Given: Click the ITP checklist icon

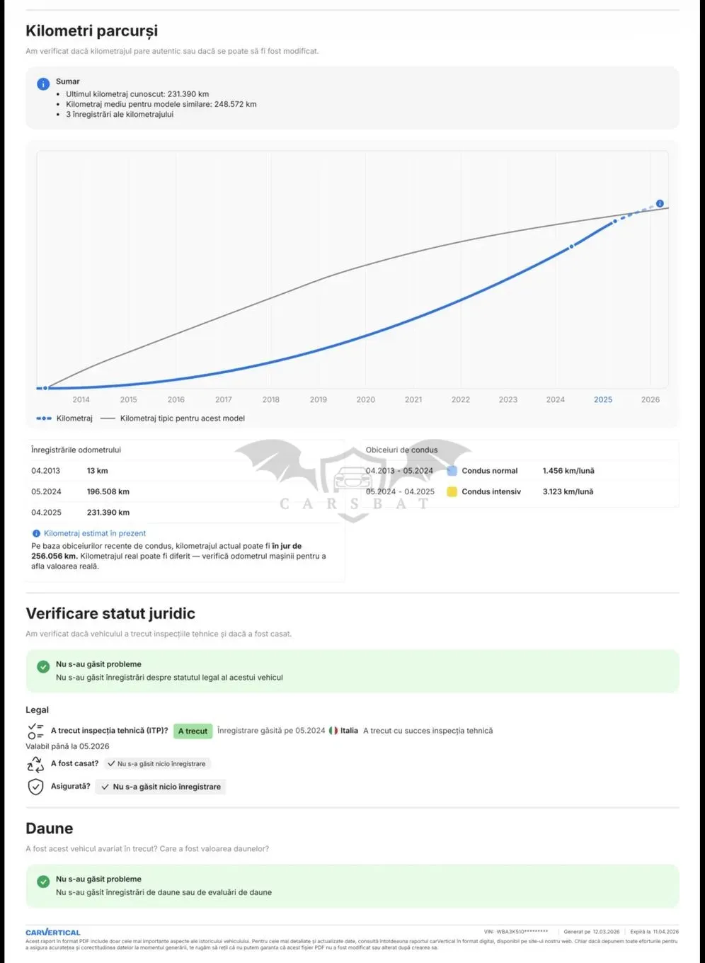Looking at the screenshot, I should 35,731.
